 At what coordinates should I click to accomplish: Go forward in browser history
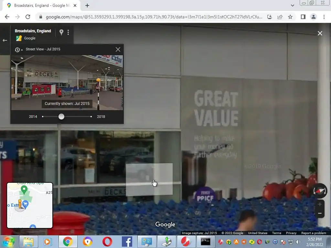[x=17, y=17]
